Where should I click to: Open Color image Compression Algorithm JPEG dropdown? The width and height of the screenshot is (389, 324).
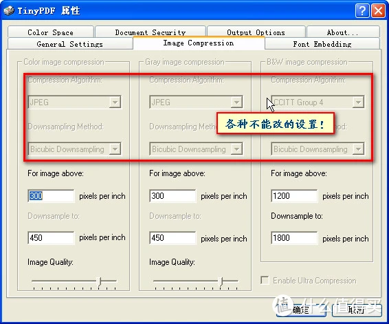click(x=74, y=102)
